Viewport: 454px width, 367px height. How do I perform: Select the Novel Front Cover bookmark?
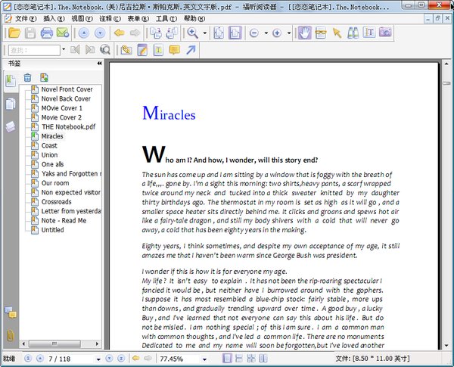pyautogui.click(x=67, y=89)
